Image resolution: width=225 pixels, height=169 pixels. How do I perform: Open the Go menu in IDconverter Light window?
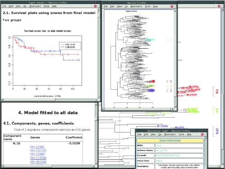pos(160,134)
